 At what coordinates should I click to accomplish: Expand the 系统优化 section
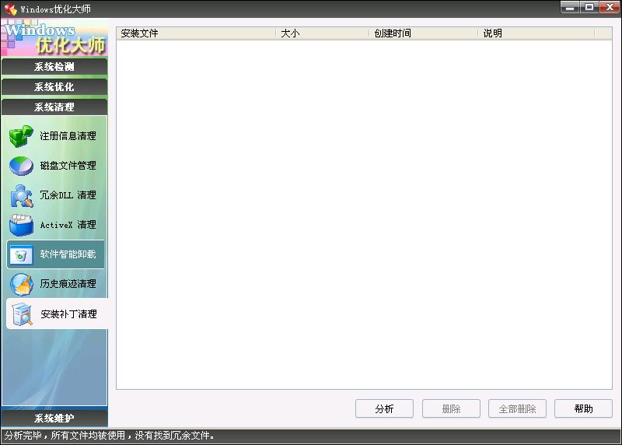[54, 87]
